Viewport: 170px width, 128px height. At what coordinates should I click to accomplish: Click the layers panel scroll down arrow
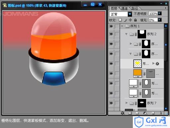166,109
